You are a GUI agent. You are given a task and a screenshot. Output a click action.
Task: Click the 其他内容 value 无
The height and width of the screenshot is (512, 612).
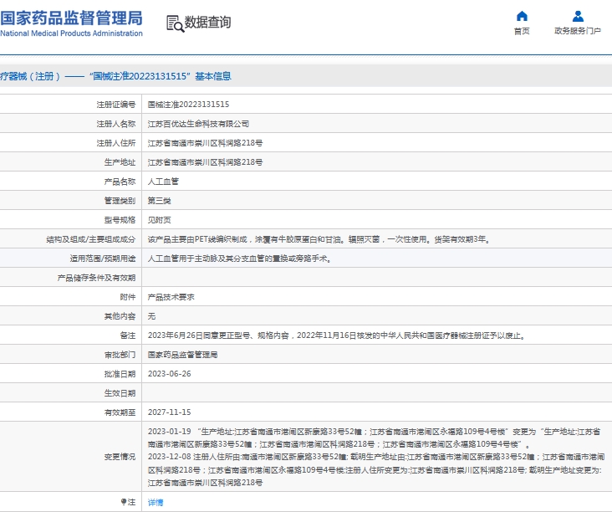point(151,316)
